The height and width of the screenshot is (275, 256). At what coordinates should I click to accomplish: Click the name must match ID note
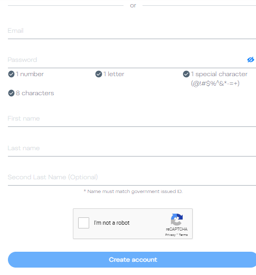coord(133,191)
